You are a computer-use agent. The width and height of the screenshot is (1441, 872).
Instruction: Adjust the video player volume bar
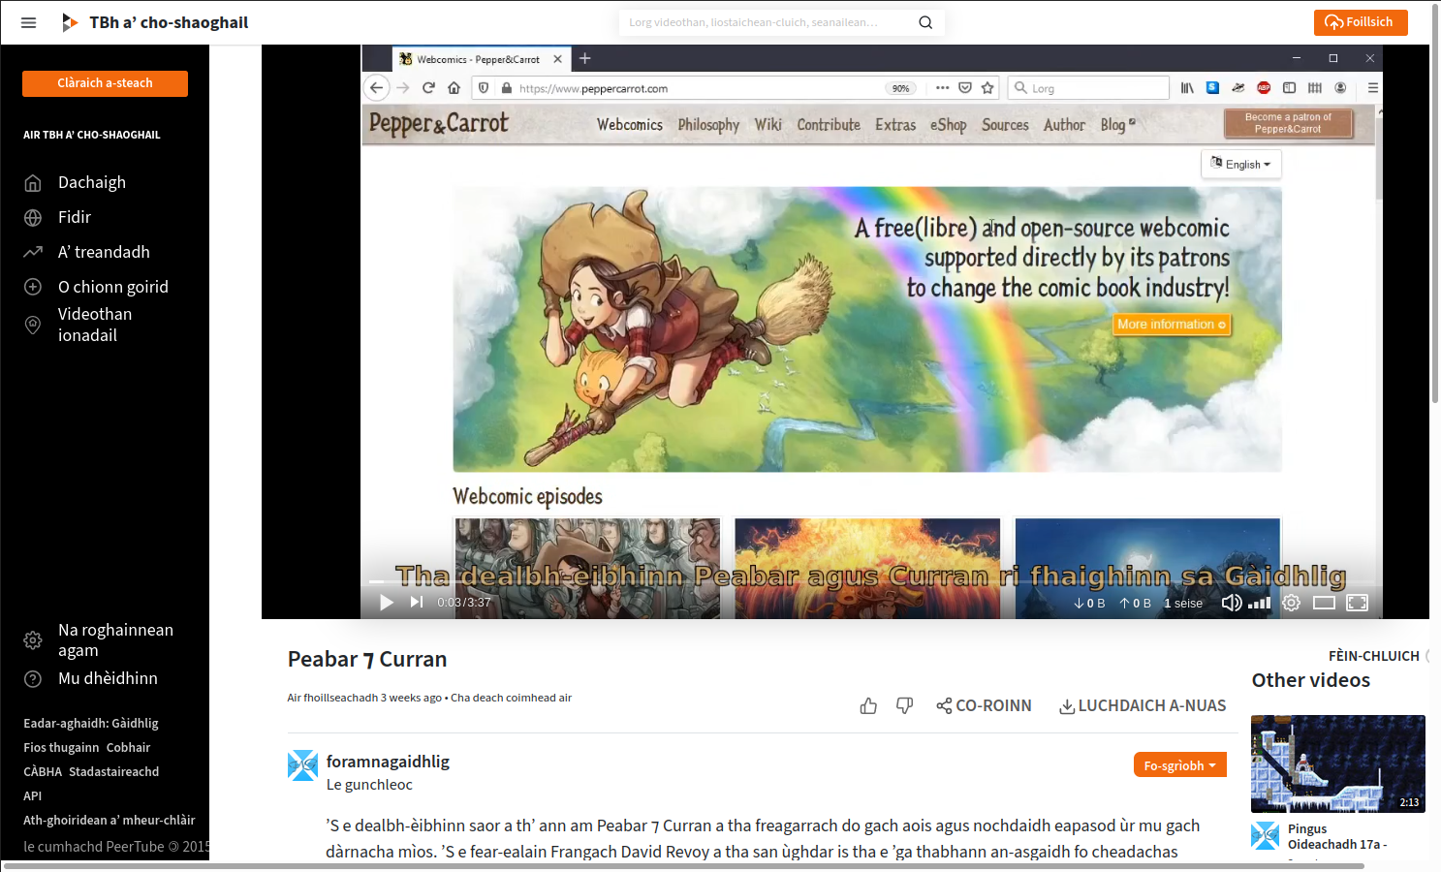click(1259, 604)
